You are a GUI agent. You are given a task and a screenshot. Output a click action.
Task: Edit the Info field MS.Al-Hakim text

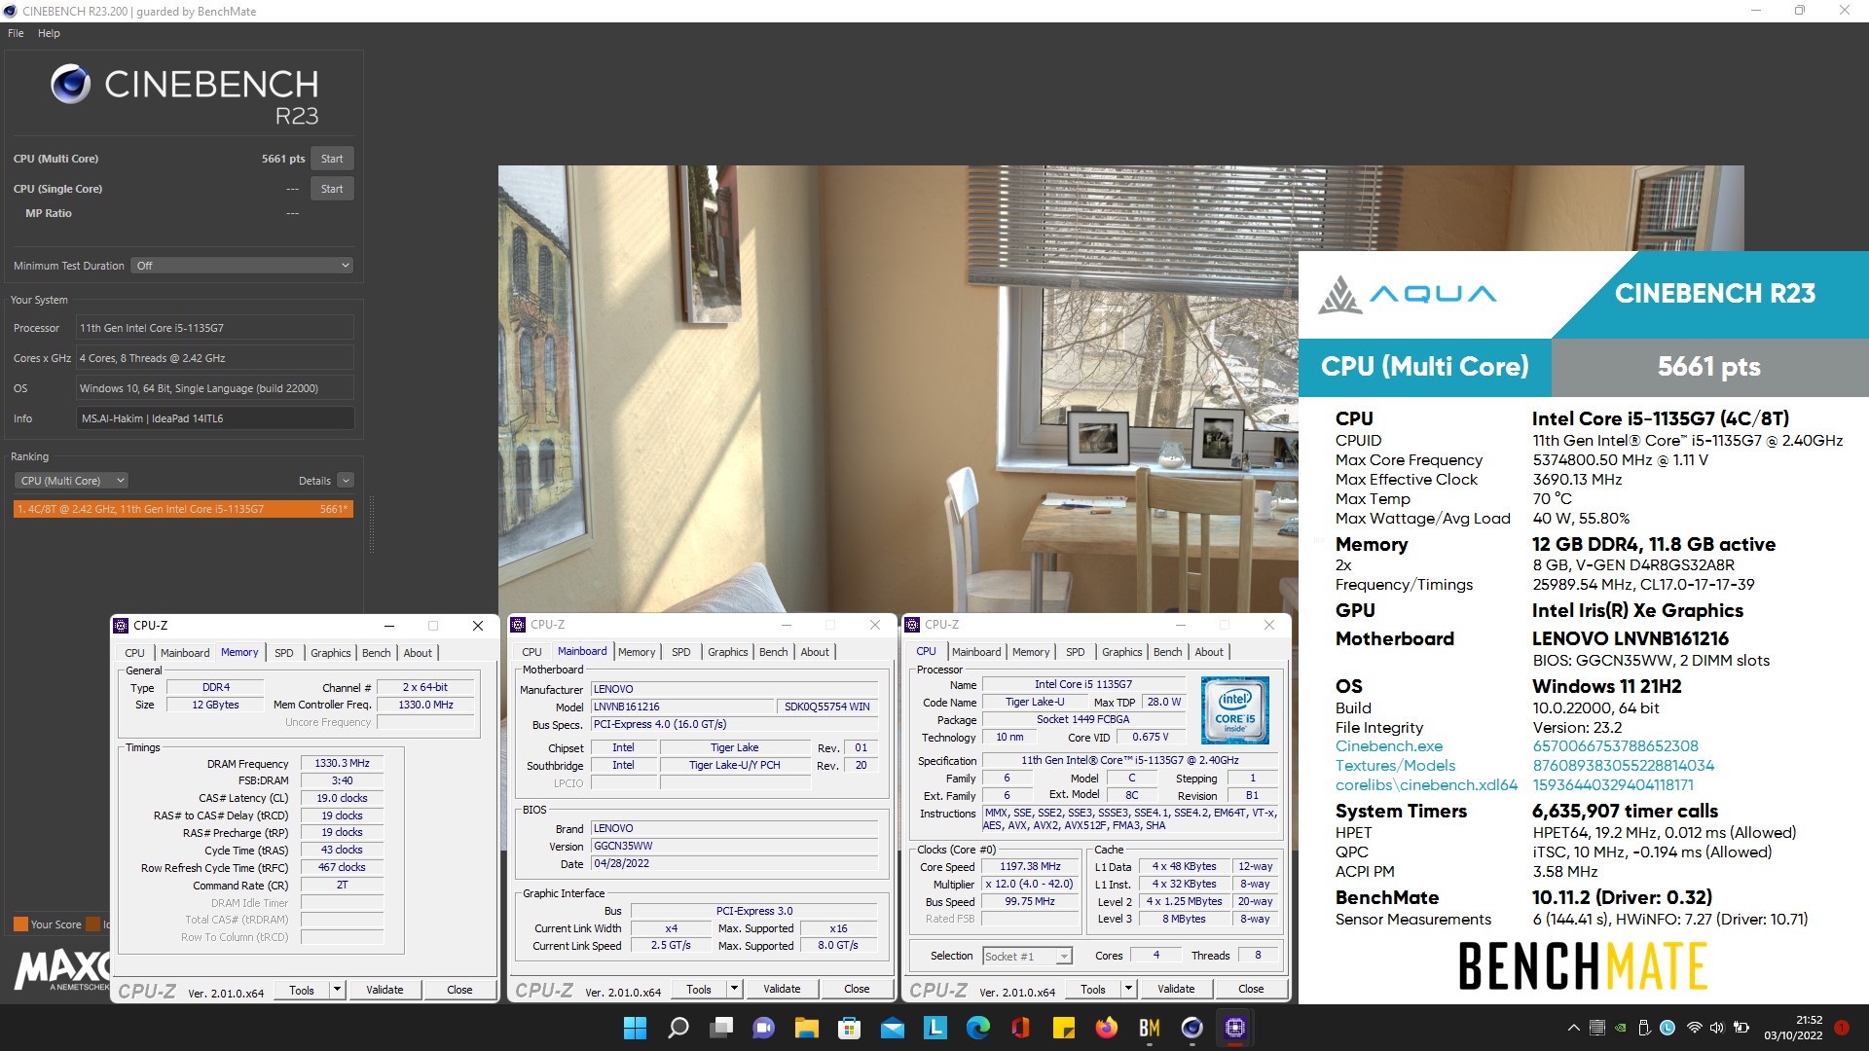coord(215,418)
